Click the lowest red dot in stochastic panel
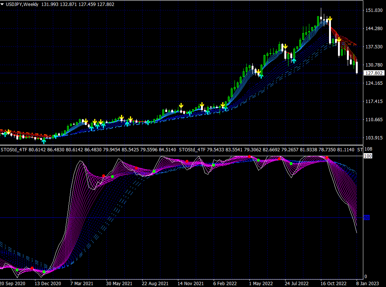This screenshot has width=386, height=287. [x=32, y=268]
